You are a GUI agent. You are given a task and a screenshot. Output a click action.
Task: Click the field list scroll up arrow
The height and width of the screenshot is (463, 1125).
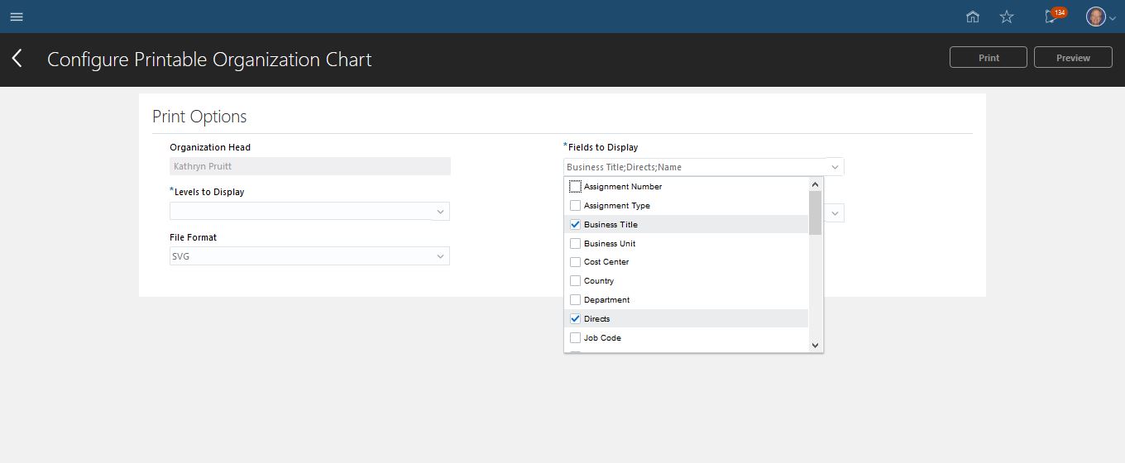click(x=815, y=185)
